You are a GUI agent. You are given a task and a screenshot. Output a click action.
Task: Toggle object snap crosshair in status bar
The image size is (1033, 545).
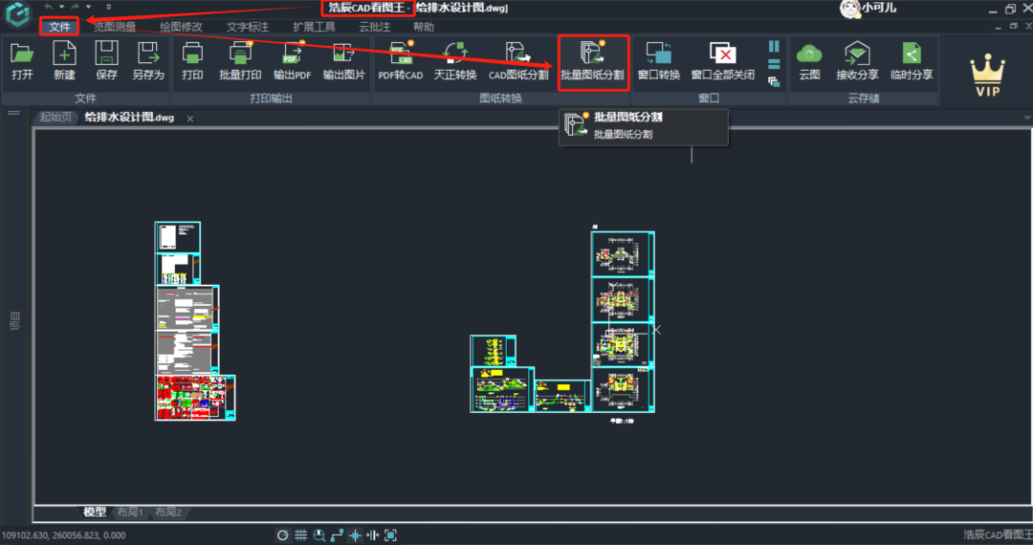tap(355, 535)
